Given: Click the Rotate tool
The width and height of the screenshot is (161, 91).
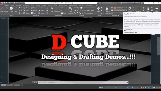Looking at the screenshot, I should pos(34,8).
